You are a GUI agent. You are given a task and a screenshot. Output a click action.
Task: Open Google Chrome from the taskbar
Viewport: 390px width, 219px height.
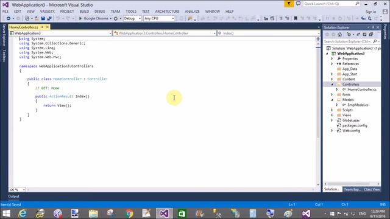coord(129,214)
